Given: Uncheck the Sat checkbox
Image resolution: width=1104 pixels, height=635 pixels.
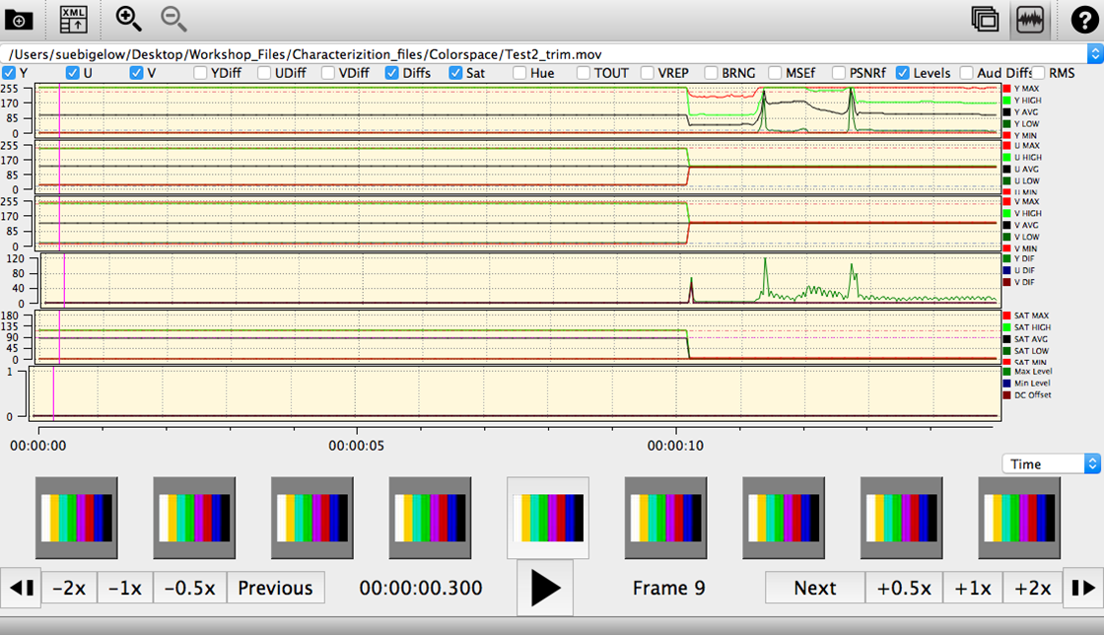Looking at the screenshot, I should (x=455, y=73).
